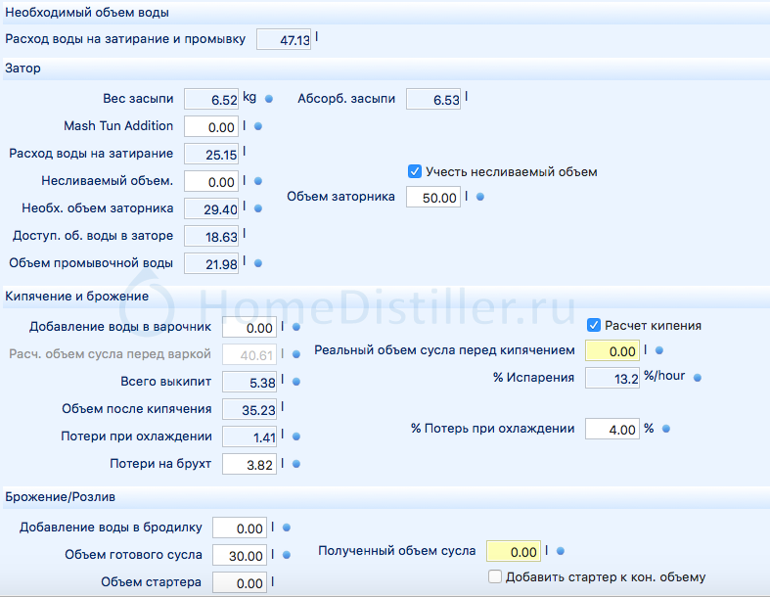Screen dimensions: 770x597
Task: Enable Добавить стартер к кон. объему
Action: pos(495,576)
